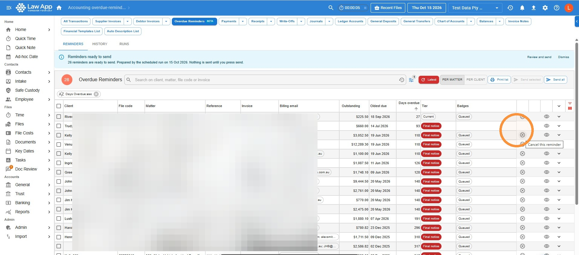Preview the $2,761.00 row using its eye icon
579x255 pixels.
(546, 191)
